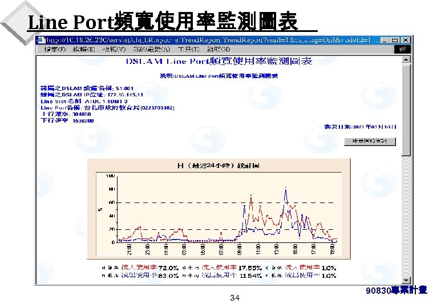Viewport: 445px width, 308px height.
Task: Open the 說明(H) menu
Action: (219, 50)
